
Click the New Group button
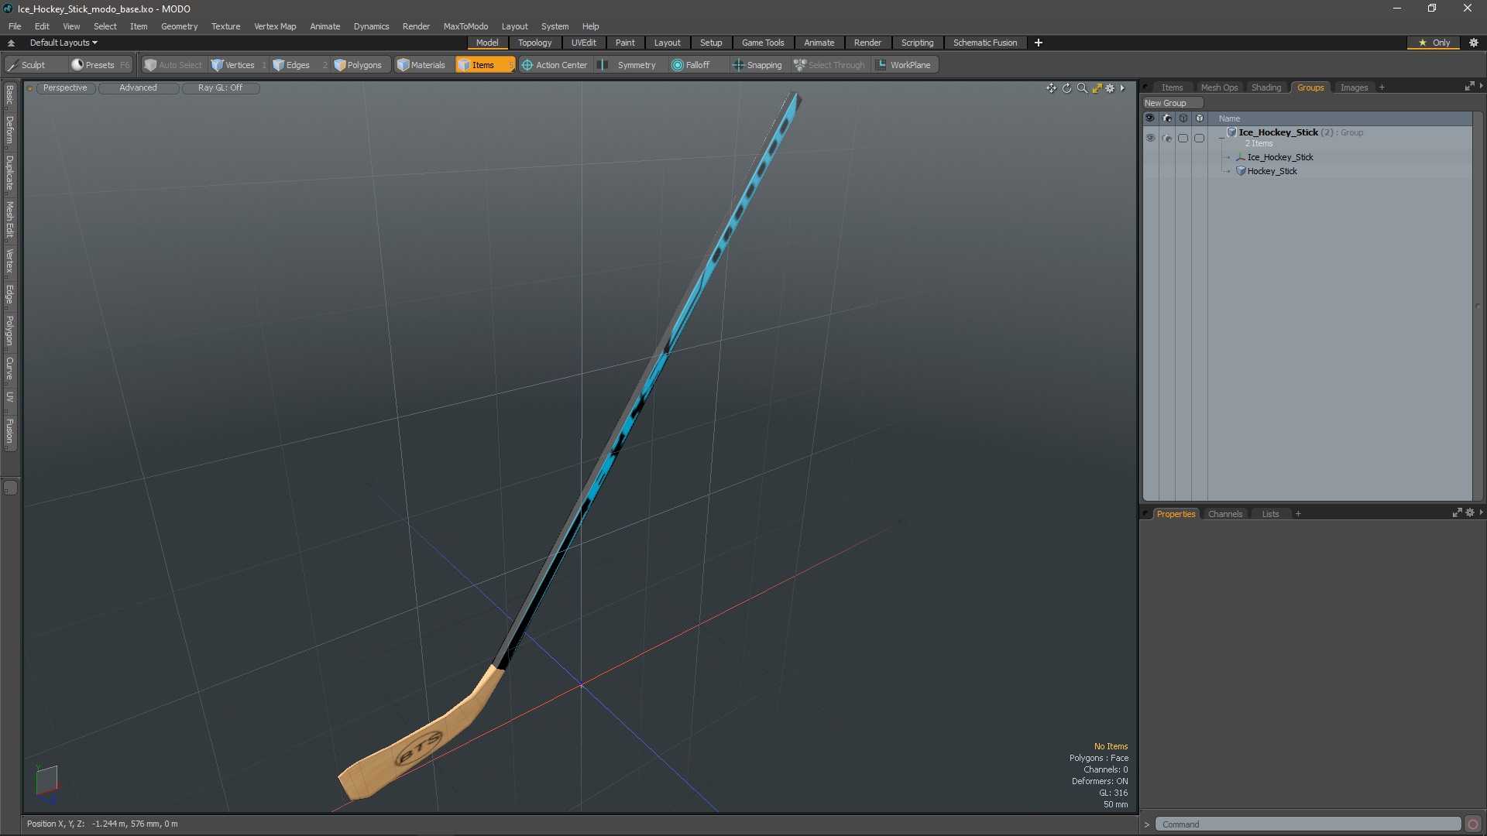pos(1173,103)
